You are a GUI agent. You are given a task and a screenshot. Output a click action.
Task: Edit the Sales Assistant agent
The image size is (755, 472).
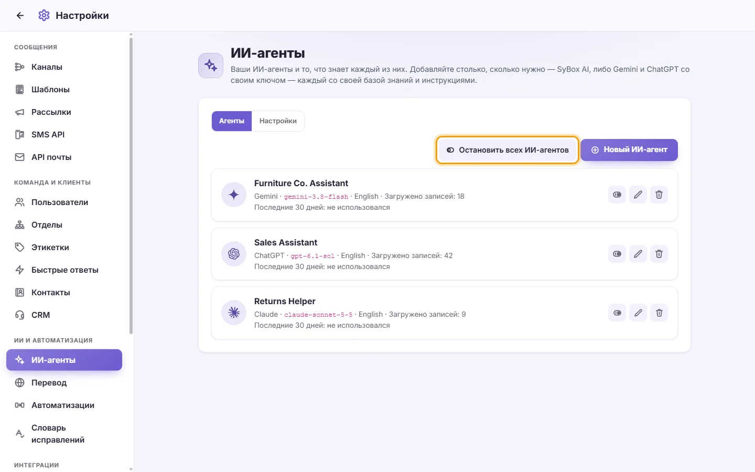click(x=638, y=254)
